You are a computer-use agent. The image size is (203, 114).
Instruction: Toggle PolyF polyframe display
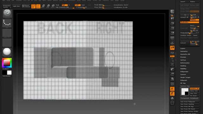tap(172, 84)
